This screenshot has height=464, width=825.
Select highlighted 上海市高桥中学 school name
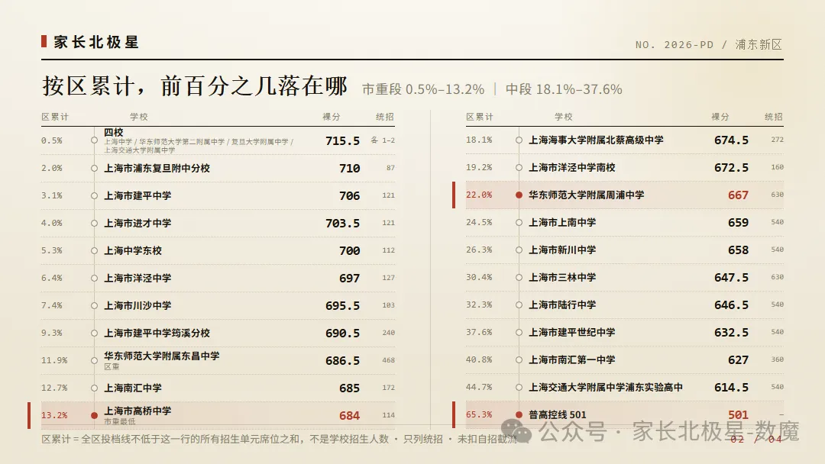(137, 411)
